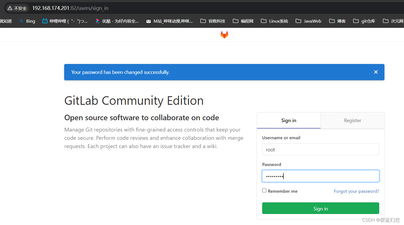The image size is (404, 225).
Task: Click the GitLab fox logo
Action: click(224, 34)
